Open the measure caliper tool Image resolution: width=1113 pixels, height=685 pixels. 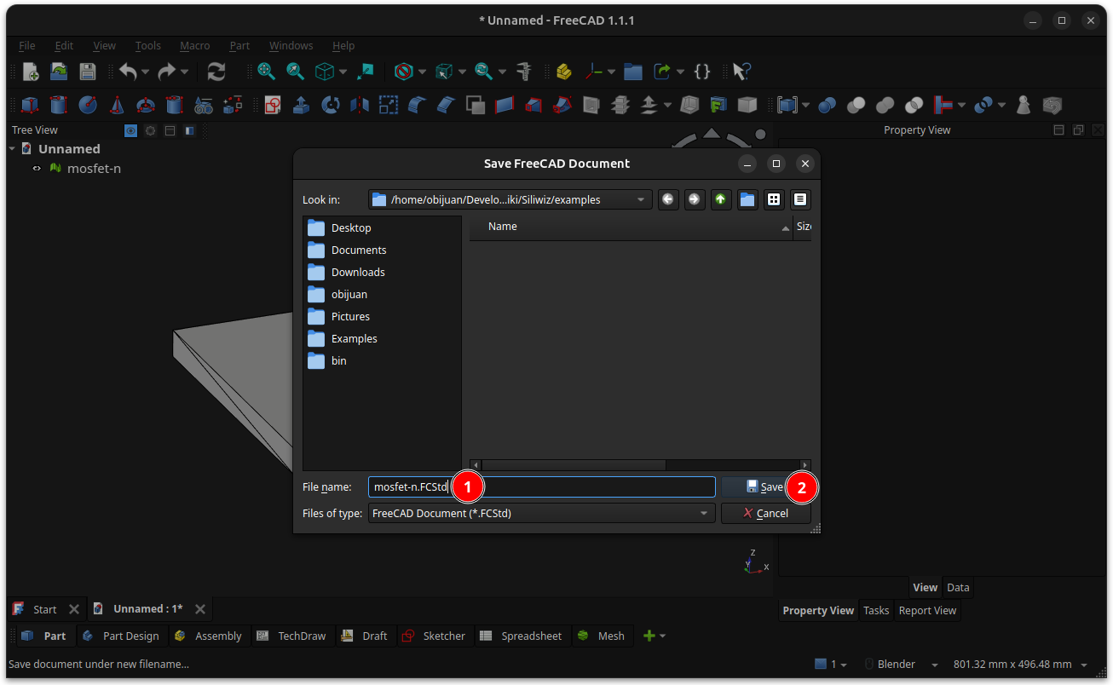point(525,72)
